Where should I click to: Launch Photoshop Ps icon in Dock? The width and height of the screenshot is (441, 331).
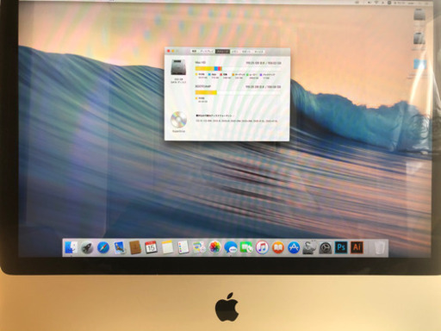[341, 247]
